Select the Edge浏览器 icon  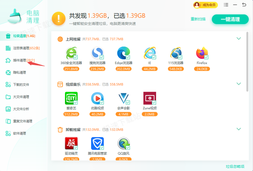point(124,53)
